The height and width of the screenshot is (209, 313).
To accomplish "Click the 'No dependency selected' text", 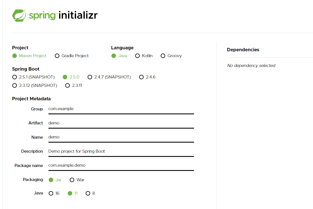I will point(251,66).
